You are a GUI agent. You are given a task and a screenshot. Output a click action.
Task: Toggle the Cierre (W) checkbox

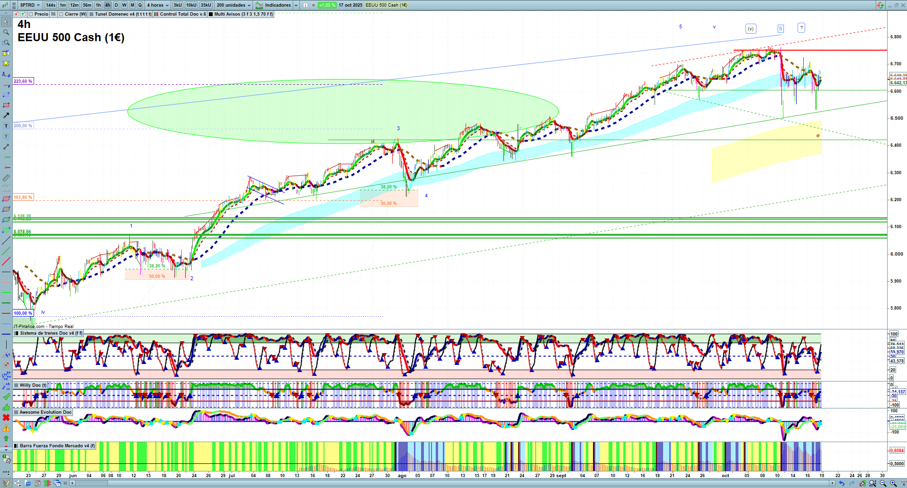coord(61,14)
